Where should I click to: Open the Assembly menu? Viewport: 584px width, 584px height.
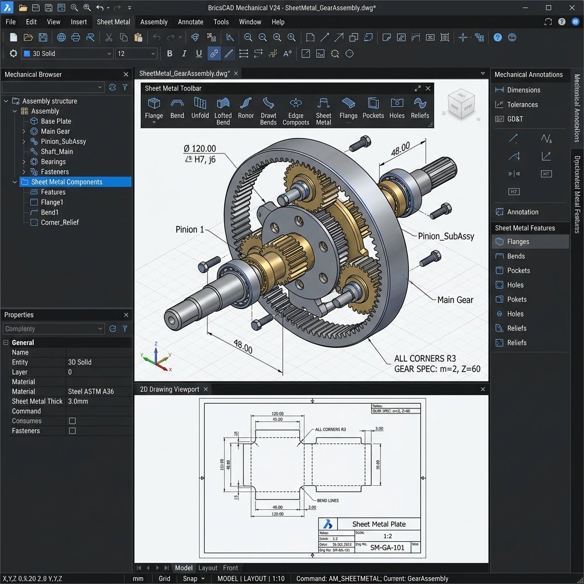pyautogui.click(x=154, y=22)
